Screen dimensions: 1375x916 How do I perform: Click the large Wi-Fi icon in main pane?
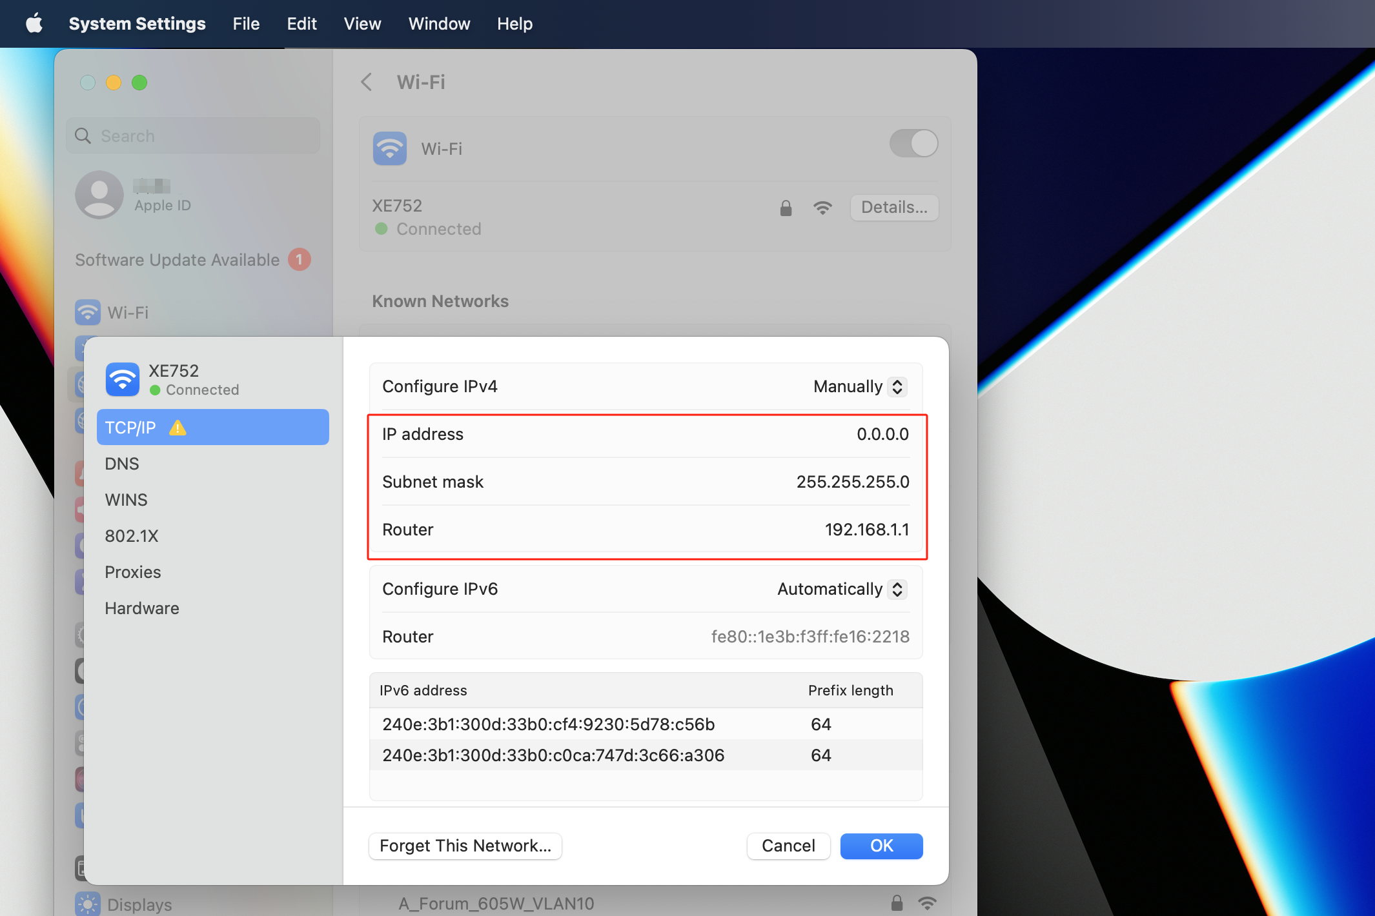389,148
